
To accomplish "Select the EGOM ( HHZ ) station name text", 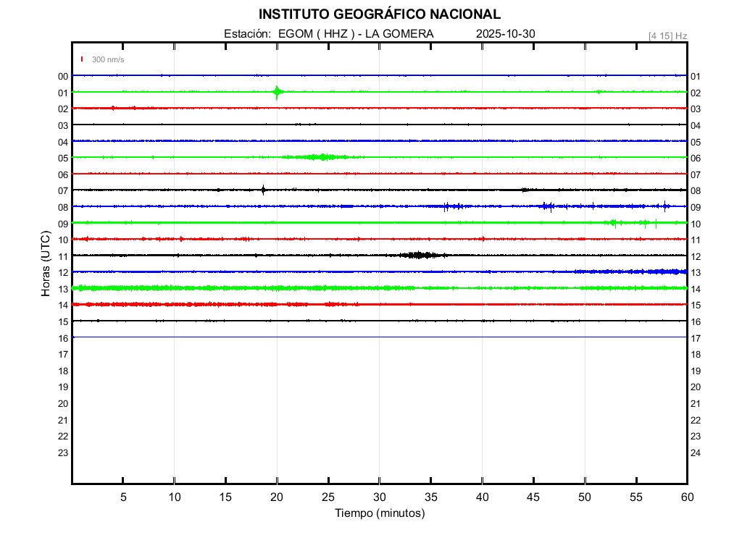I will coord(317,34).
